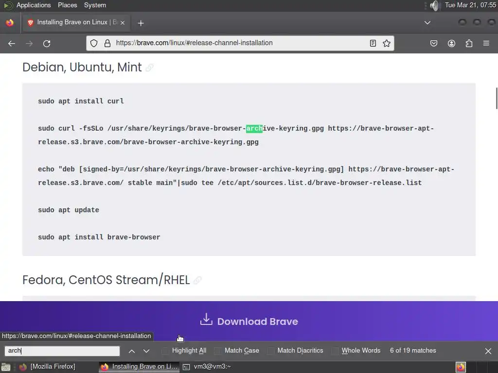Switch to vm3@vm3:~ terminal in taskbar
Screen dimensions: 498x373
207,367
